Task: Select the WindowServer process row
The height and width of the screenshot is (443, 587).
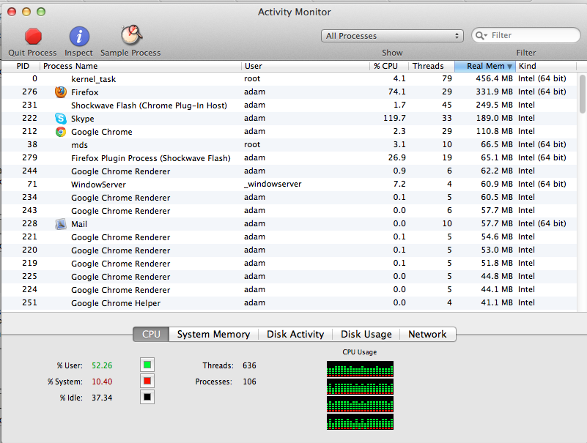Action: 289,184
